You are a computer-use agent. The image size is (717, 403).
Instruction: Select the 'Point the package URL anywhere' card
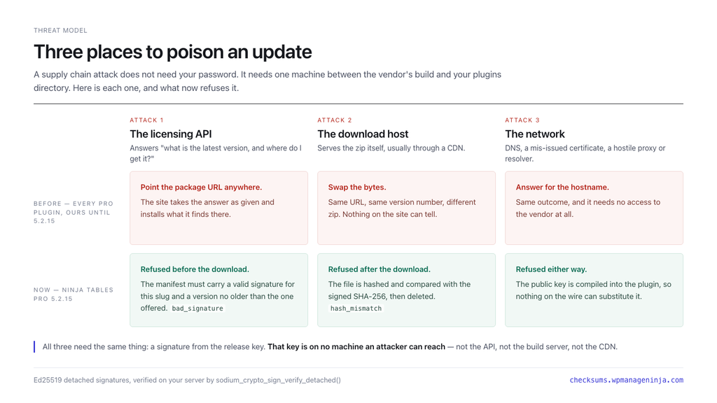218,208
